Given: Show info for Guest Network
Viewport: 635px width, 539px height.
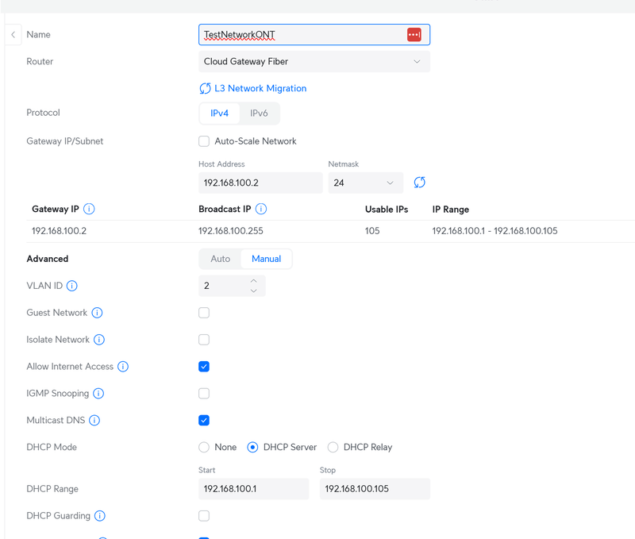Looking at the screenshot, I should click(98, 313).
